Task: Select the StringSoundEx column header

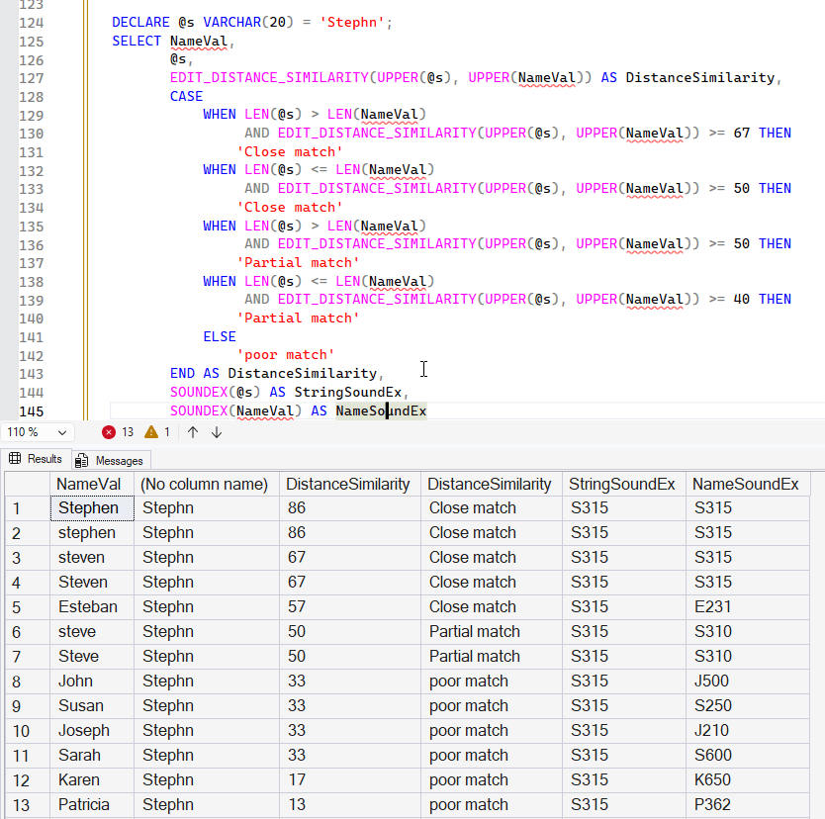Action: [622, 484]
